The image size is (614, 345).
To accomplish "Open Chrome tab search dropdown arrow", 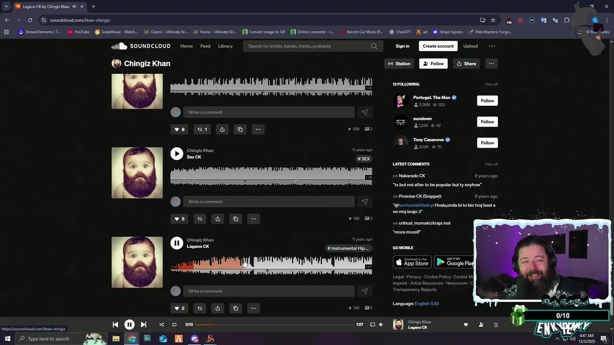I will pyautogui.click(x=6, y=7).
